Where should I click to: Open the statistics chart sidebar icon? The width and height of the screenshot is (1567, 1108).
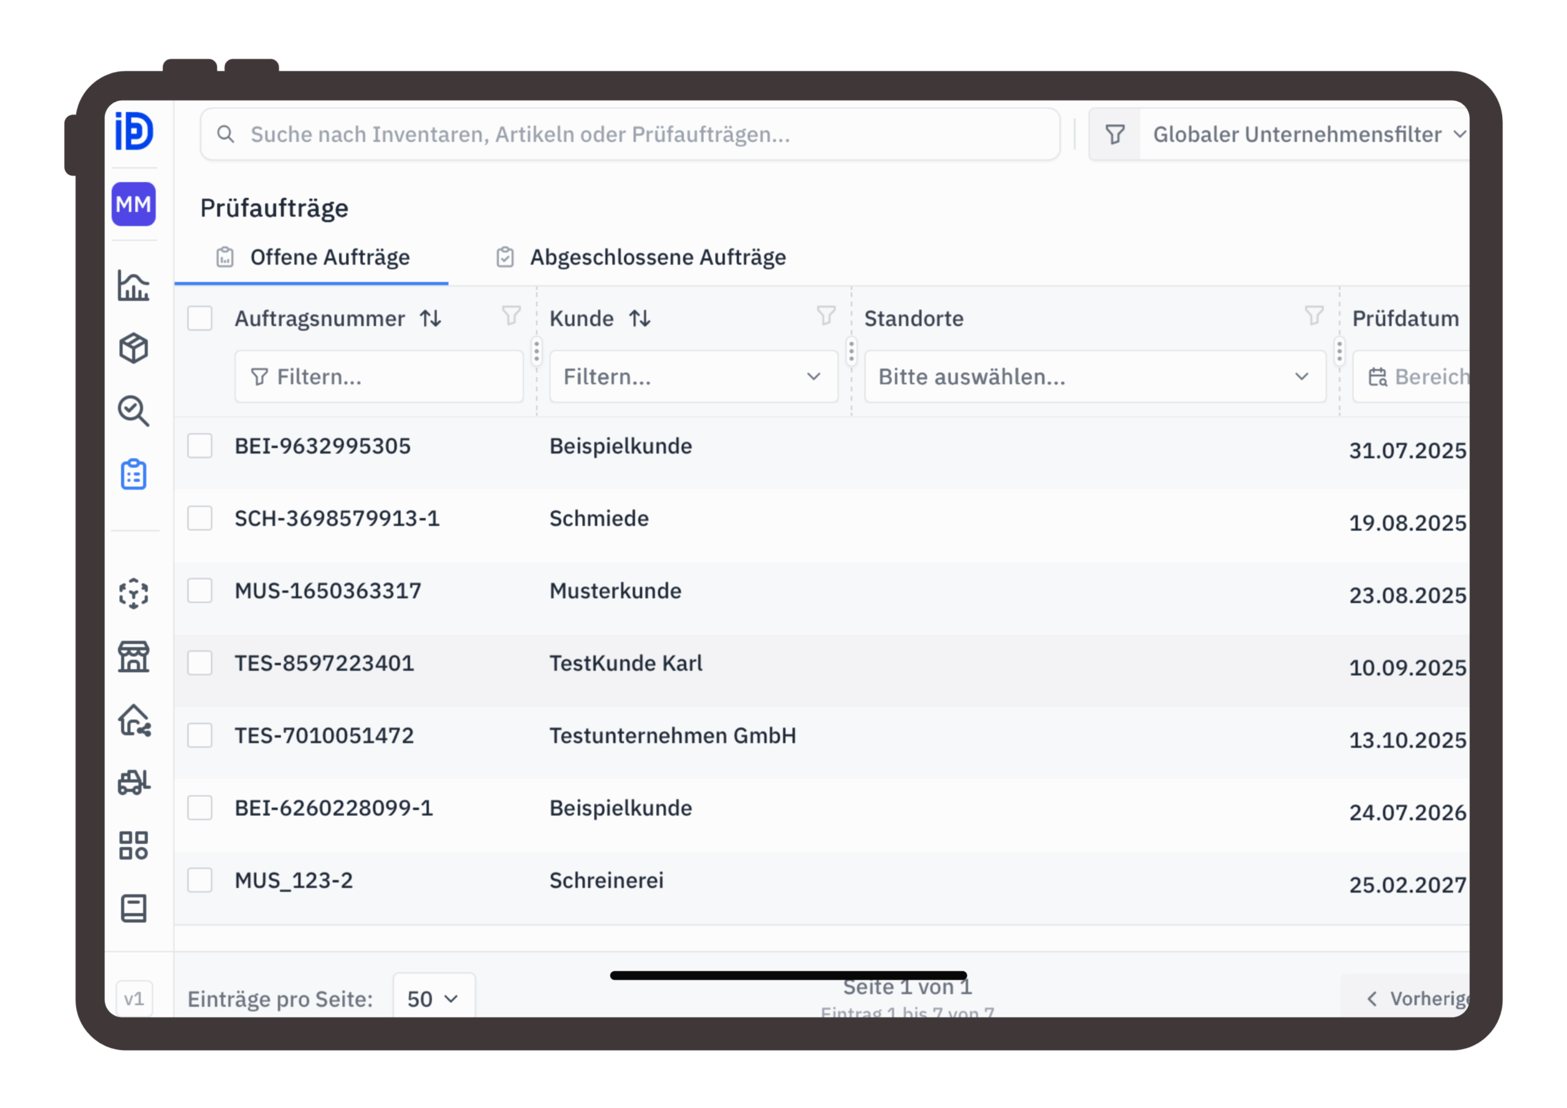point(134,285)
